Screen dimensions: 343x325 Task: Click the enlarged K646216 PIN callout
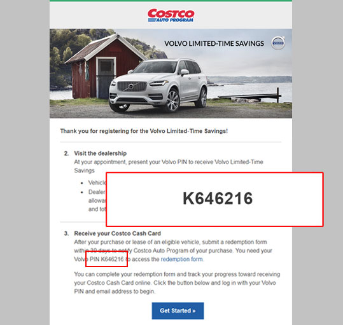coord(214,199)
